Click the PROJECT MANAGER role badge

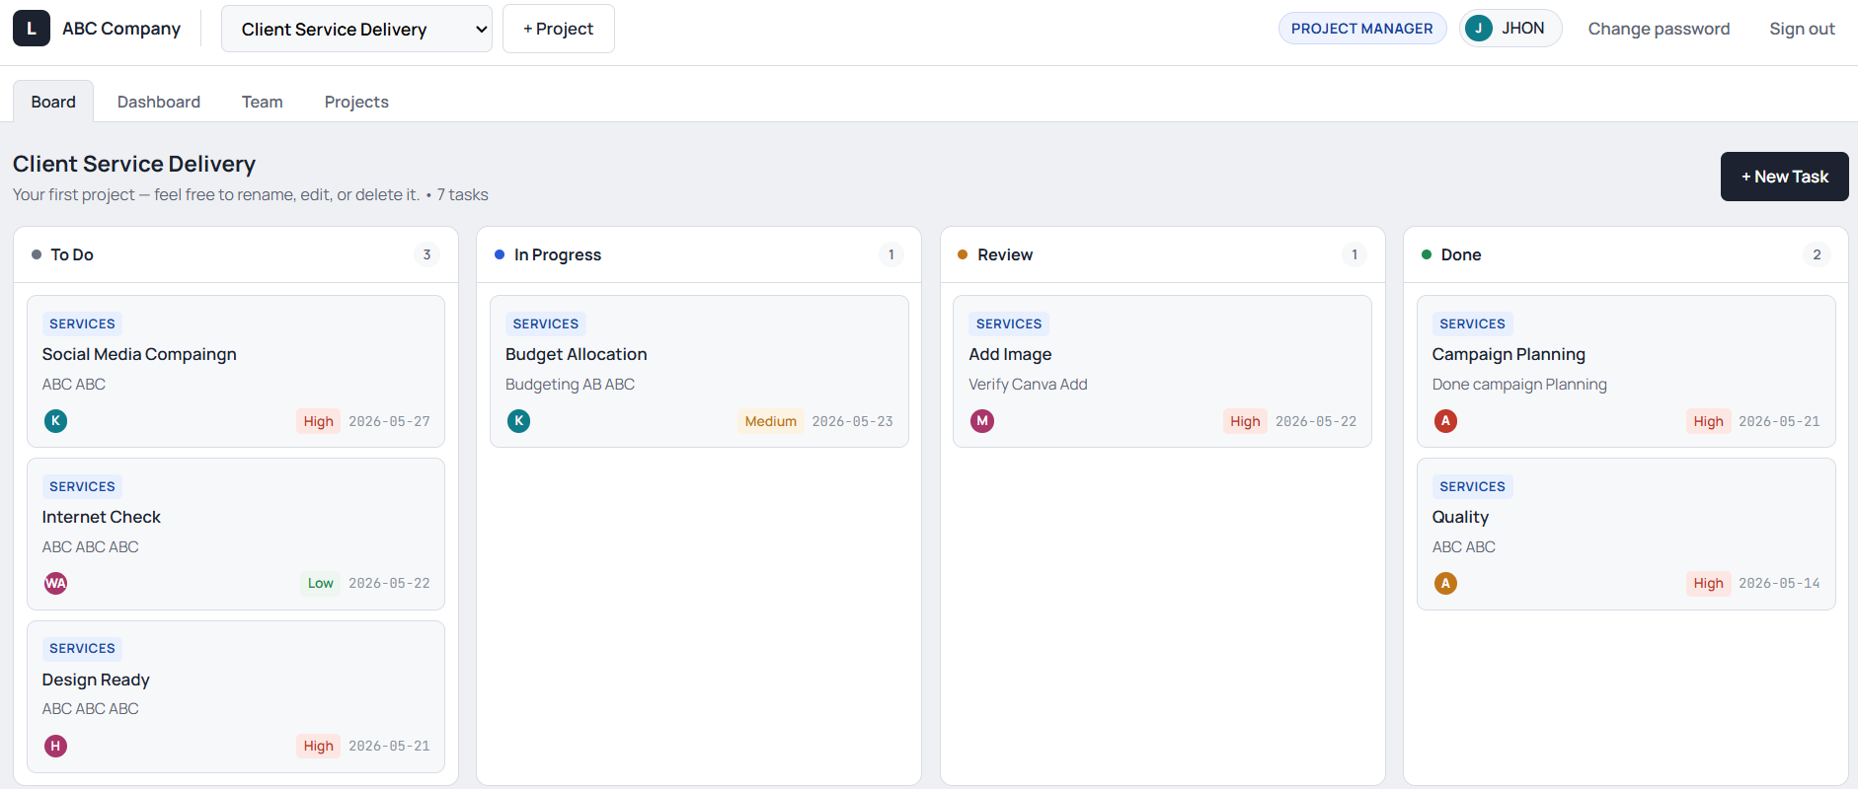coord(1362,29)
